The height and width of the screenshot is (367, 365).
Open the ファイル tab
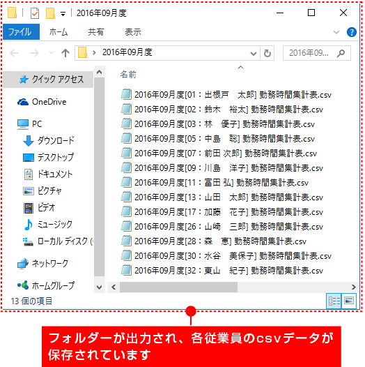[22, 32]
